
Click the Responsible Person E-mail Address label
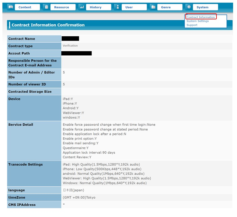pyautogui.click(x=34, y=63)
